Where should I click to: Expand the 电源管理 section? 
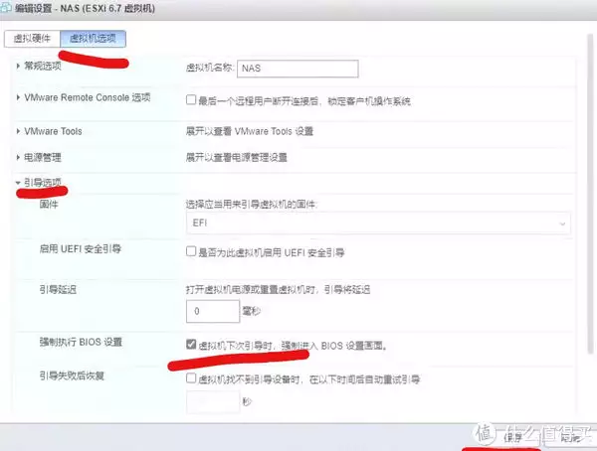tap(18, 157)
